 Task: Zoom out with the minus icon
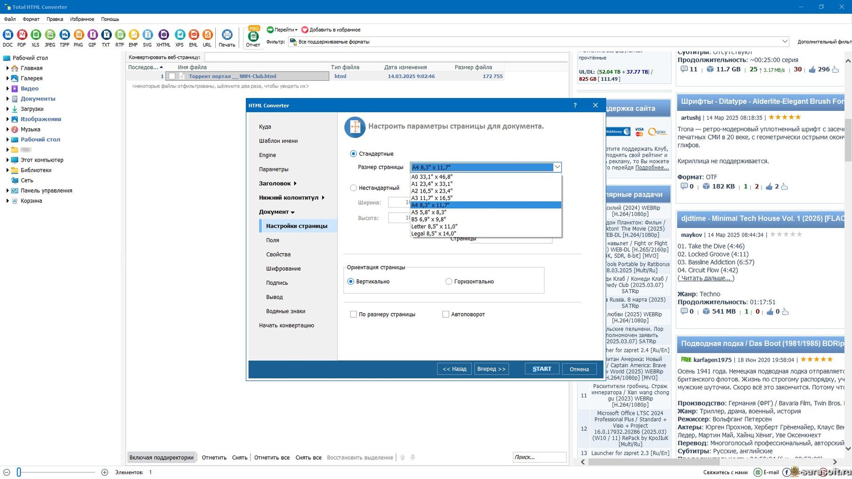[7, 472]
